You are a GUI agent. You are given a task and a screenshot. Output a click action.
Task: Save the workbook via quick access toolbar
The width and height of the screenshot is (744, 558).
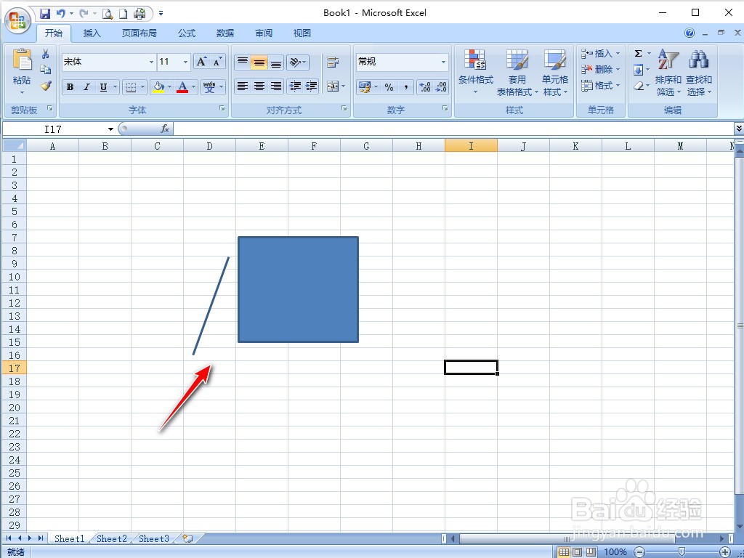point(44,14)
